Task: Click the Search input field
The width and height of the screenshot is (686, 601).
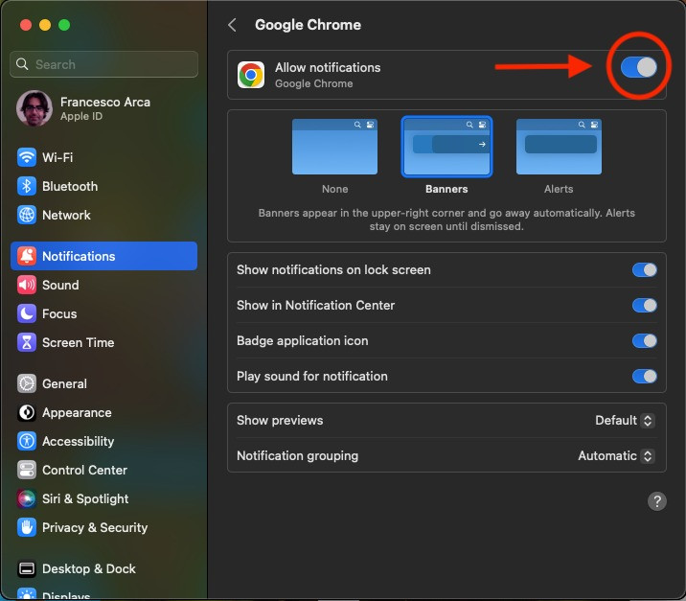Action: click(x=103, y=64)
